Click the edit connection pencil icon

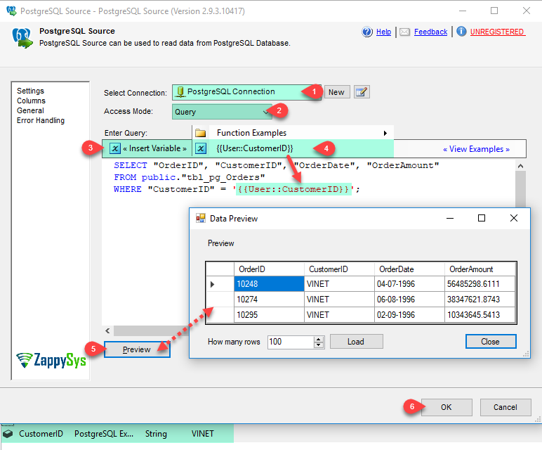[362, 92]
